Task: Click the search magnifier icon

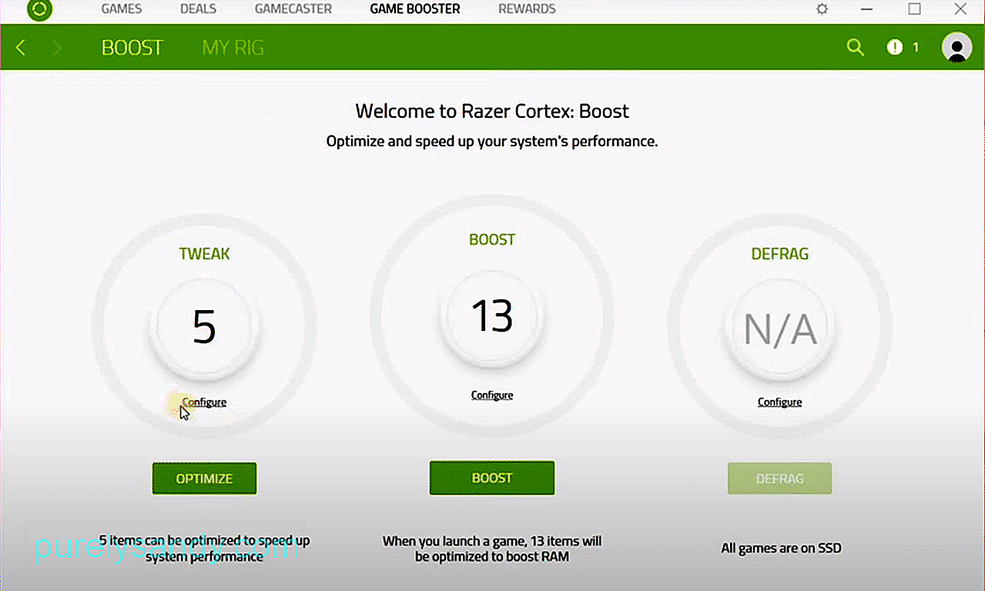Action: pyautogui.click(x=855, y=47)
